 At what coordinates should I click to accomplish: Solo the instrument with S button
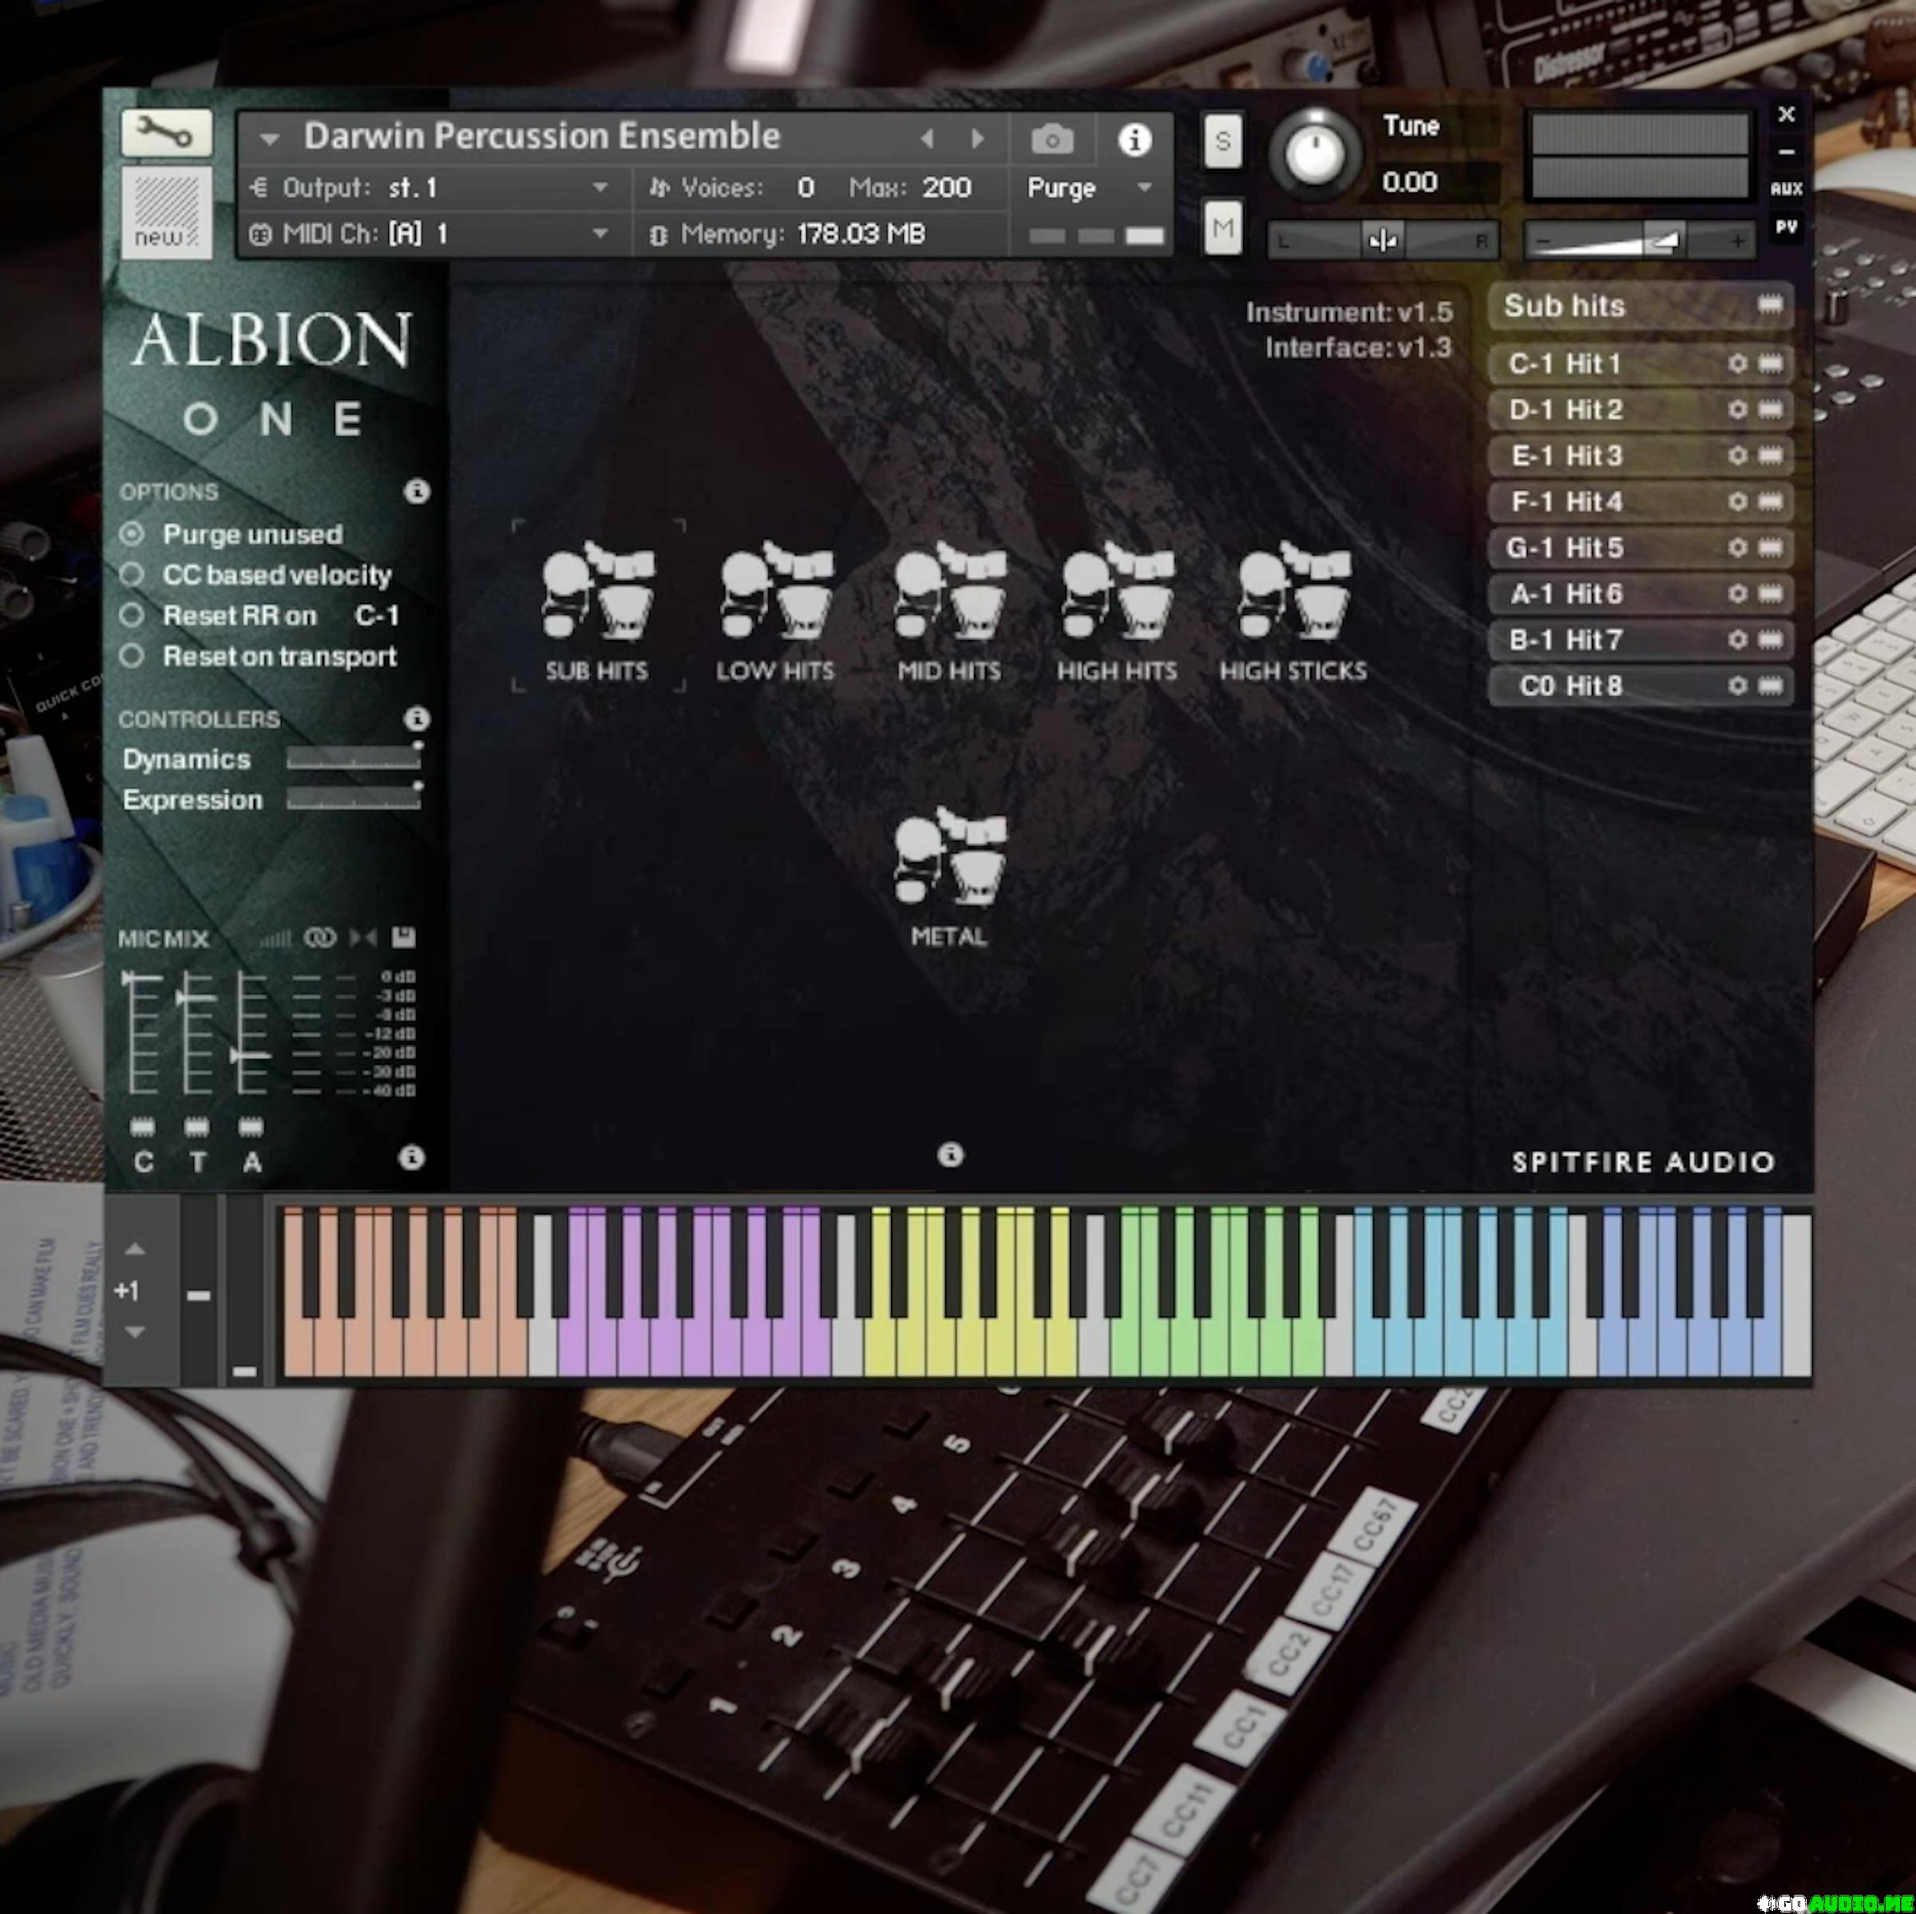1223,140
